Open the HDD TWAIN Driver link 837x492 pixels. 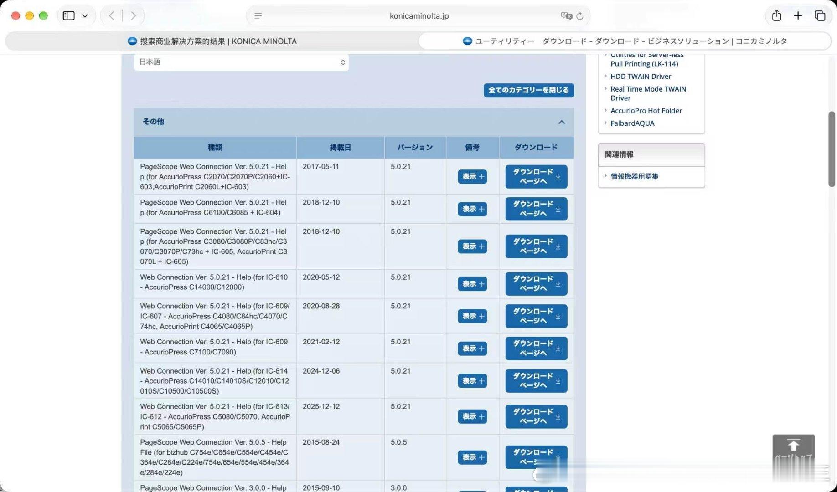(641, 77)
